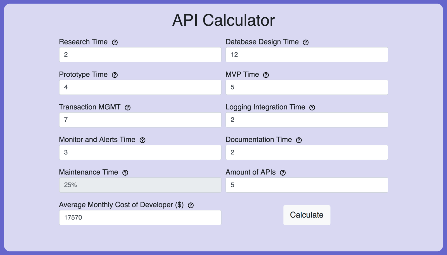Open the Average Monthly Cost help icon
Image resolution: width=447 pixels, height=255 pixels.
(x=190, y=205)
